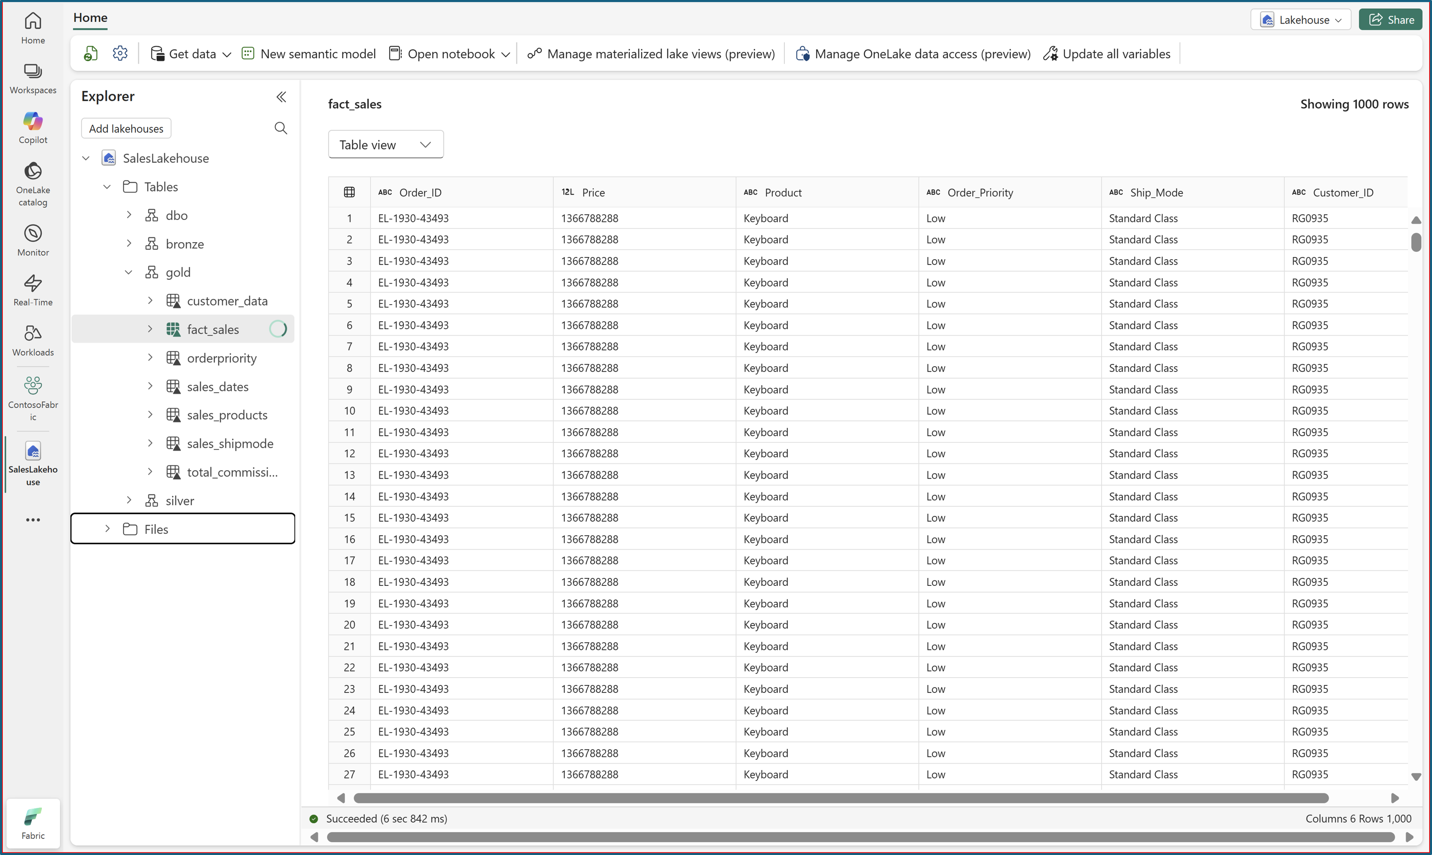
Task: Collapse the gold schema node
Action: (x=129, y=272)
